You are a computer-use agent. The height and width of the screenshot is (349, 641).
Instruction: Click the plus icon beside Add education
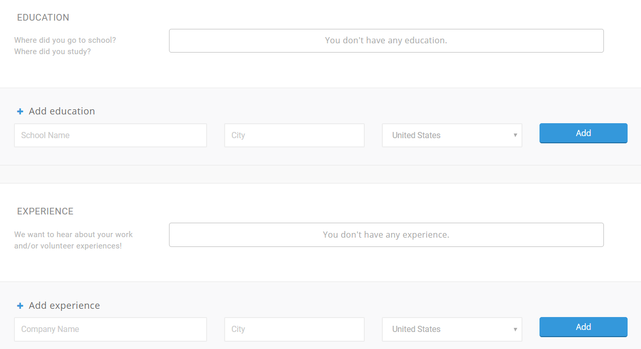(20, 111)
